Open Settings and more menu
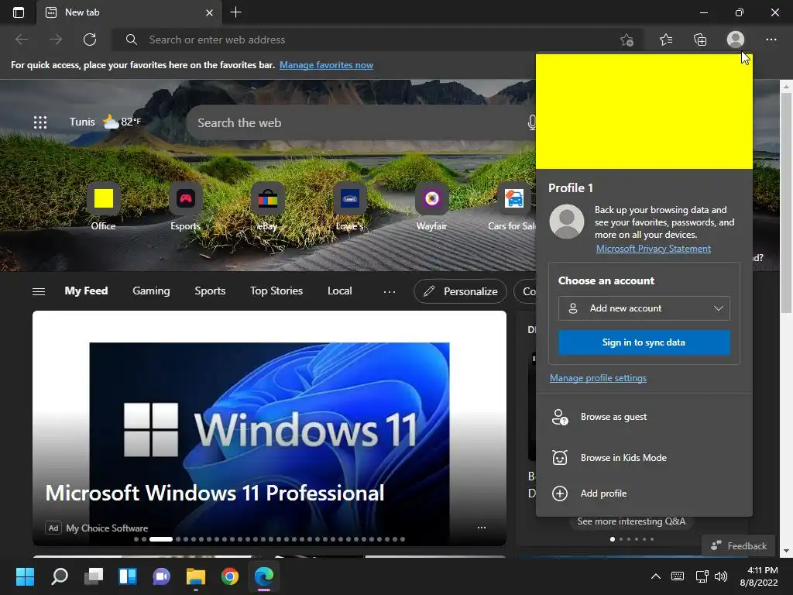 [x=771, y=40]
